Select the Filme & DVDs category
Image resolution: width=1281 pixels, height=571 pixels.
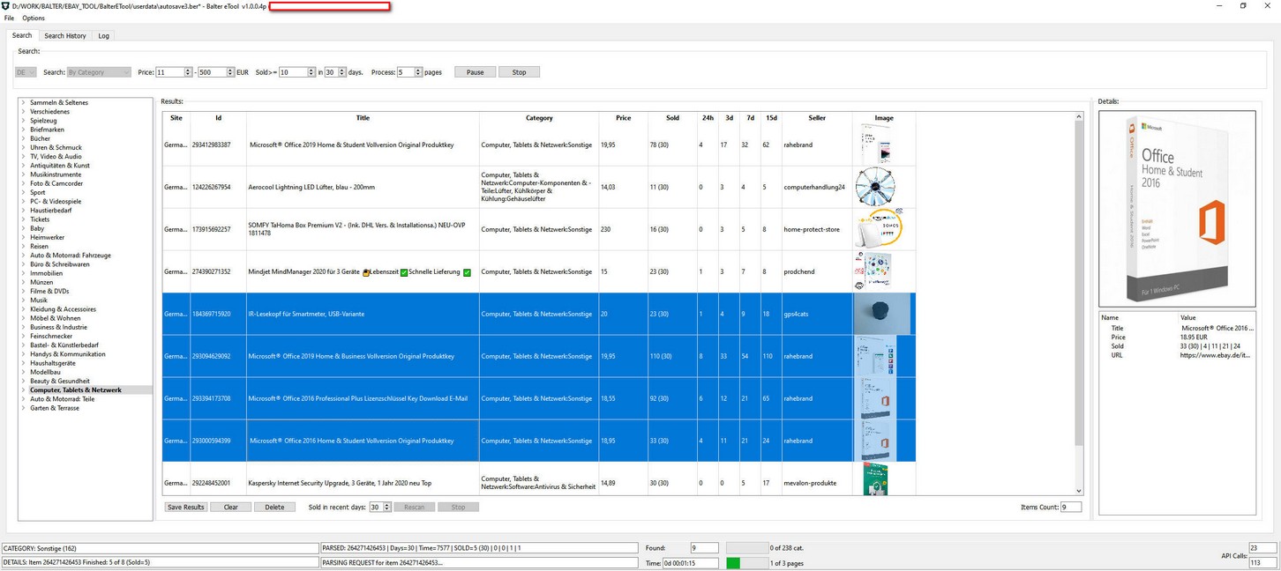[x=49, y=291]
